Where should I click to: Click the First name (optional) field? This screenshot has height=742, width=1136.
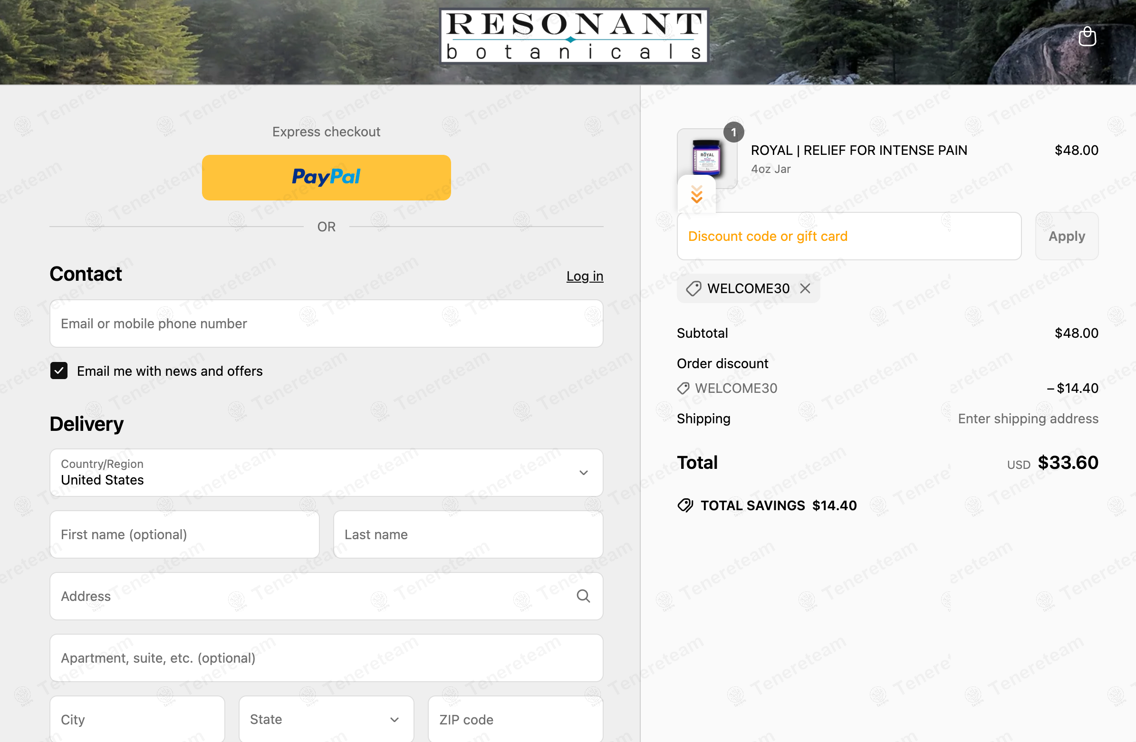[184, 534]
